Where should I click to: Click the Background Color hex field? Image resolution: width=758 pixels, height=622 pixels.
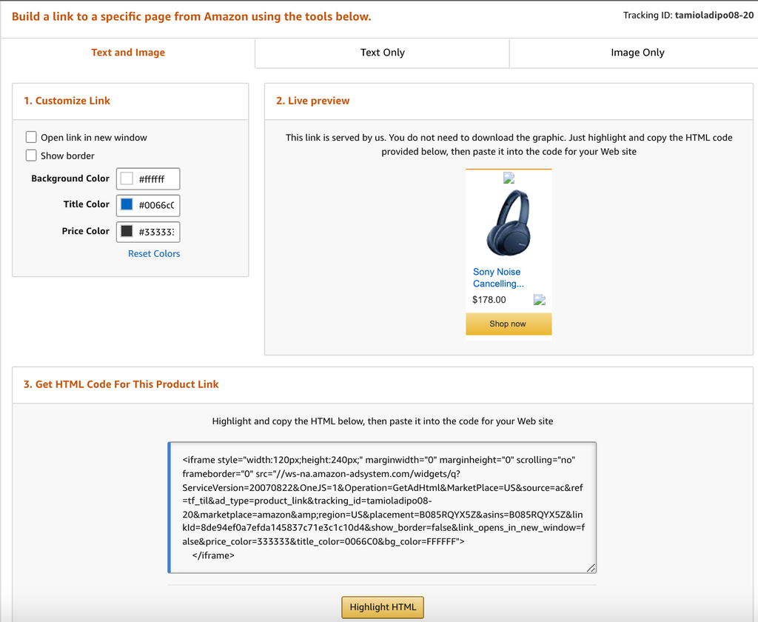tap(157, 179)
